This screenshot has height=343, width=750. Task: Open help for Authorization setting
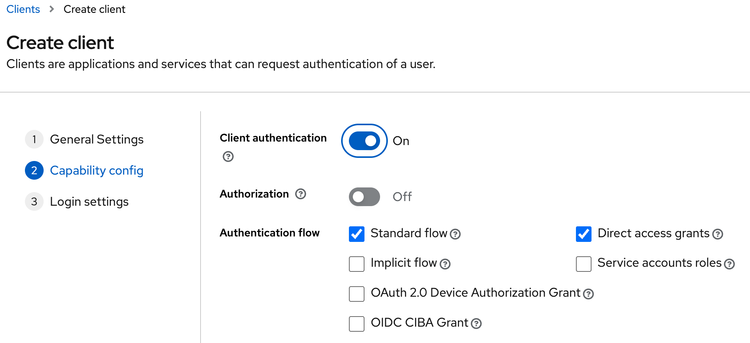(300, 194)
